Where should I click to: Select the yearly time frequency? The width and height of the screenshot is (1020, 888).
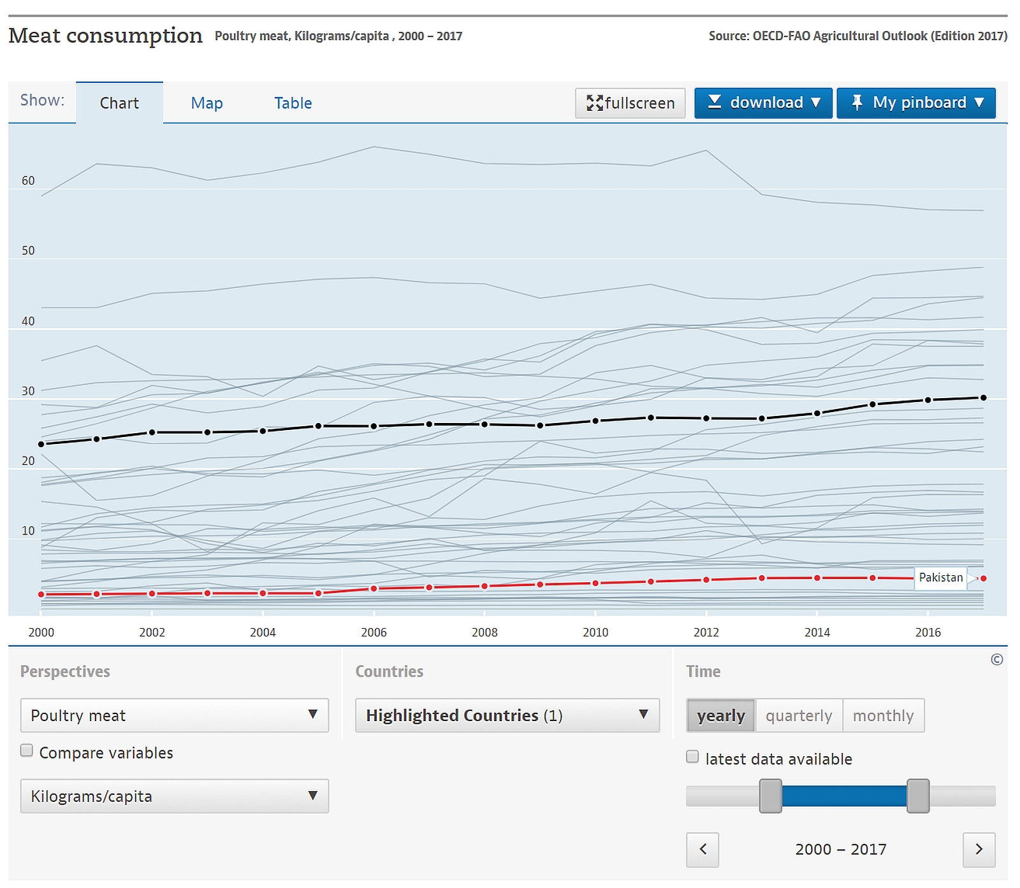[721, 715]
